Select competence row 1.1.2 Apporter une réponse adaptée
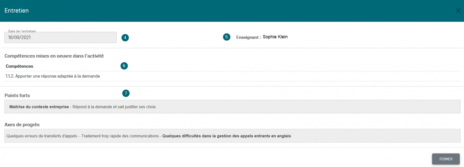Image resolution: width=464 pixels, height=167 pixels. (53, 76)
